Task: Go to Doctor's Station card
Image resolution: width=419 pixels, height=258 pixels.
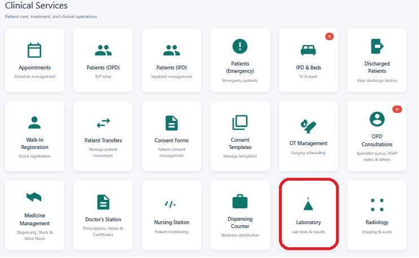Action: tap(103, 215)
